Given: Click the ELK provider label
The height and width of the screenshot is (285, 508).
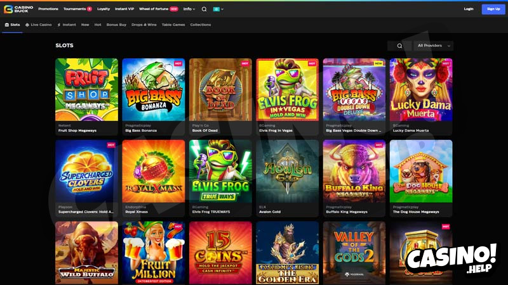Looking at the screenshot, I should coord(262,207).
